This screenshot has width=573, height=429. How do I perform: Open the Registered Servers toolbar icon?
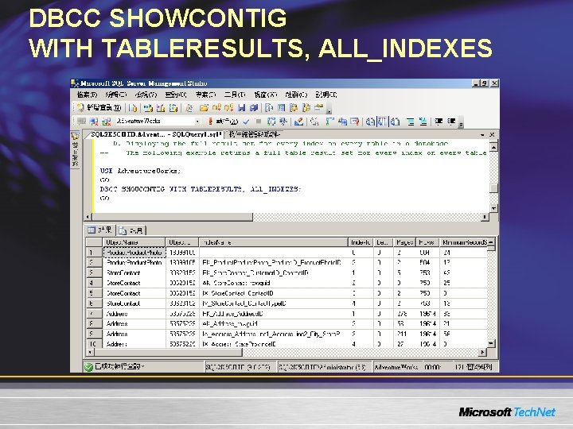(x=269, y=108)
